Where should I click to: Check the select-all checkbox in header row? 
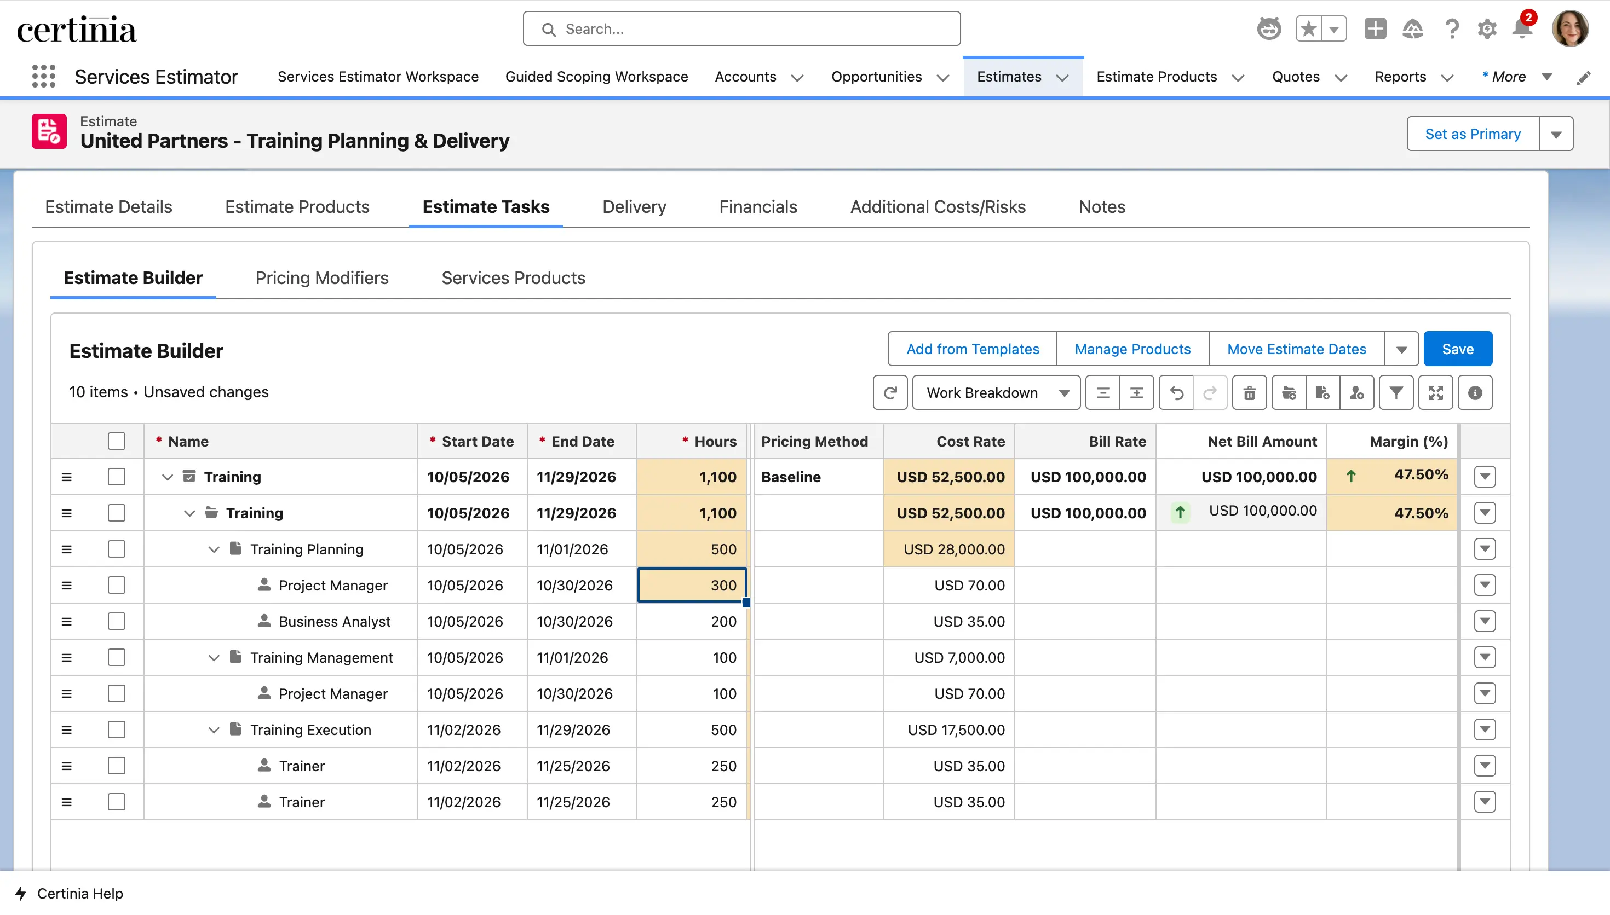pos(117,441)
